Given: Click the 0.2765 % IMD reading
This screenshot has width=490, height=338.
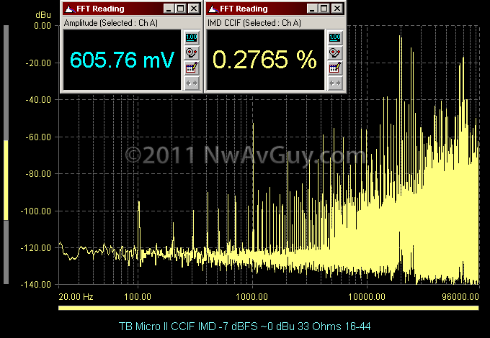Looking at the screenshot, I should point(264,60).
